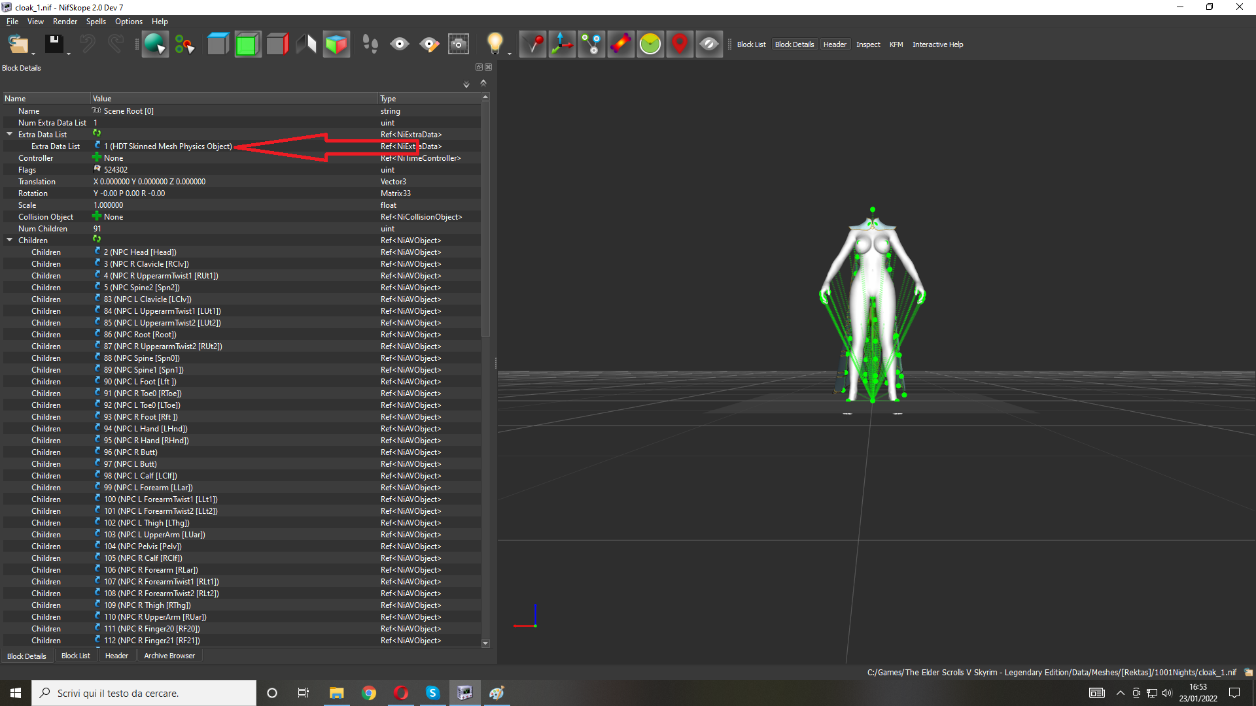Click the screenshot camera icon
1256x706 pixels.
(458, 44)
